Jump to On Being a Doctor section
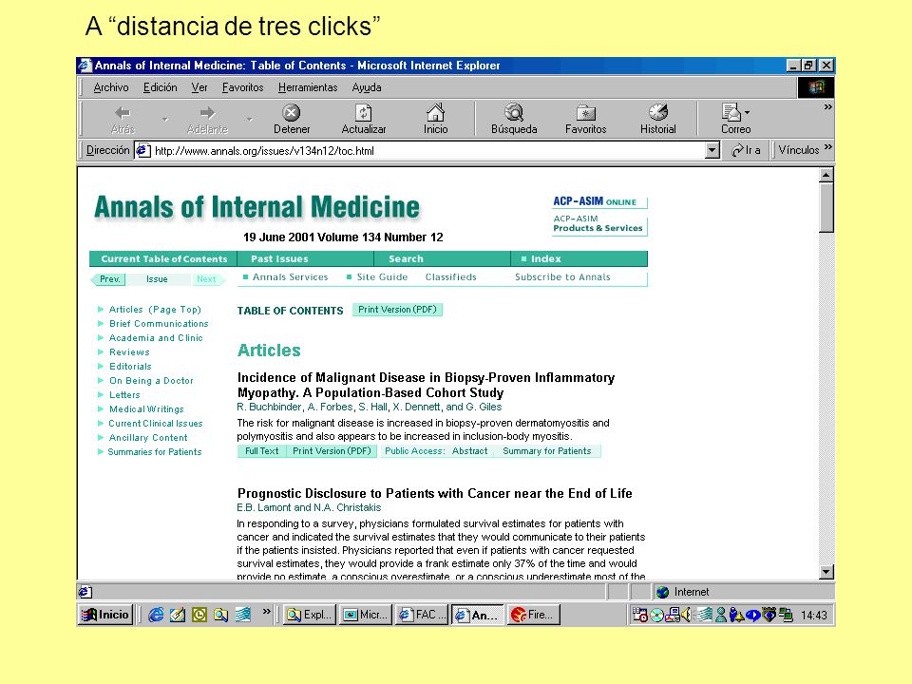Image resolution: width=912 pixels, height=684 pixels. (x=151, y=380)
